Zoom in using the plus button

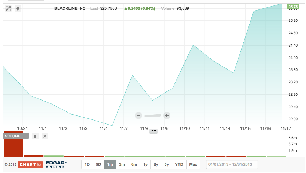[x=167, y=115]
